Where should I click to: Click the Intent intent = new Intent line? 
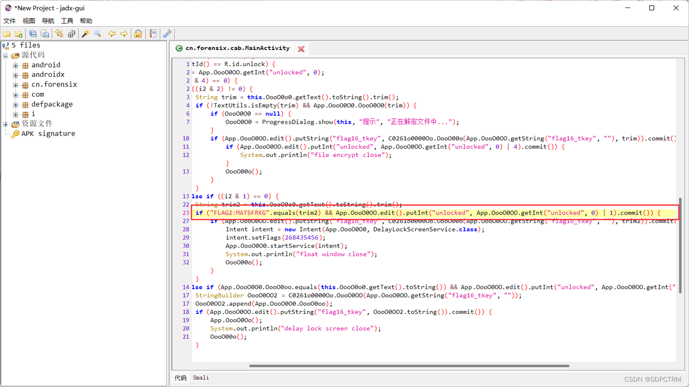pos(355,230)
